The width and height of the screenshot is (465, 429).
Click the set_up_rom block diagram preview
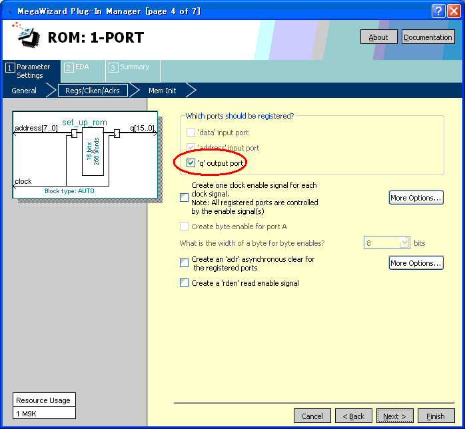[85, 155]
